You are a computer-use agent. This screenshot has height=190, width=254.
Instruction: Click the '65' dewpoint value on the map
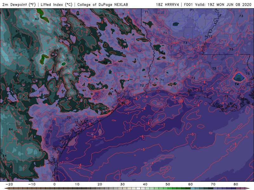pos(107,15)
